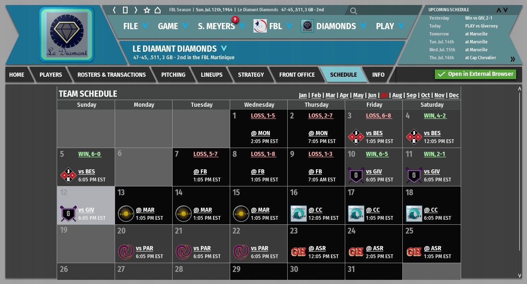Click the CC wave logo on July 16
This screenshot has width=527, height=284.
(x=299, y=214)
